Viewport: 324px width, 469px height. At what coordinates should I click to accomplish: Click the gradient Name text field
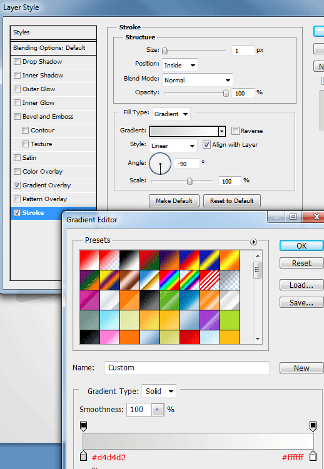coord(187,368)
